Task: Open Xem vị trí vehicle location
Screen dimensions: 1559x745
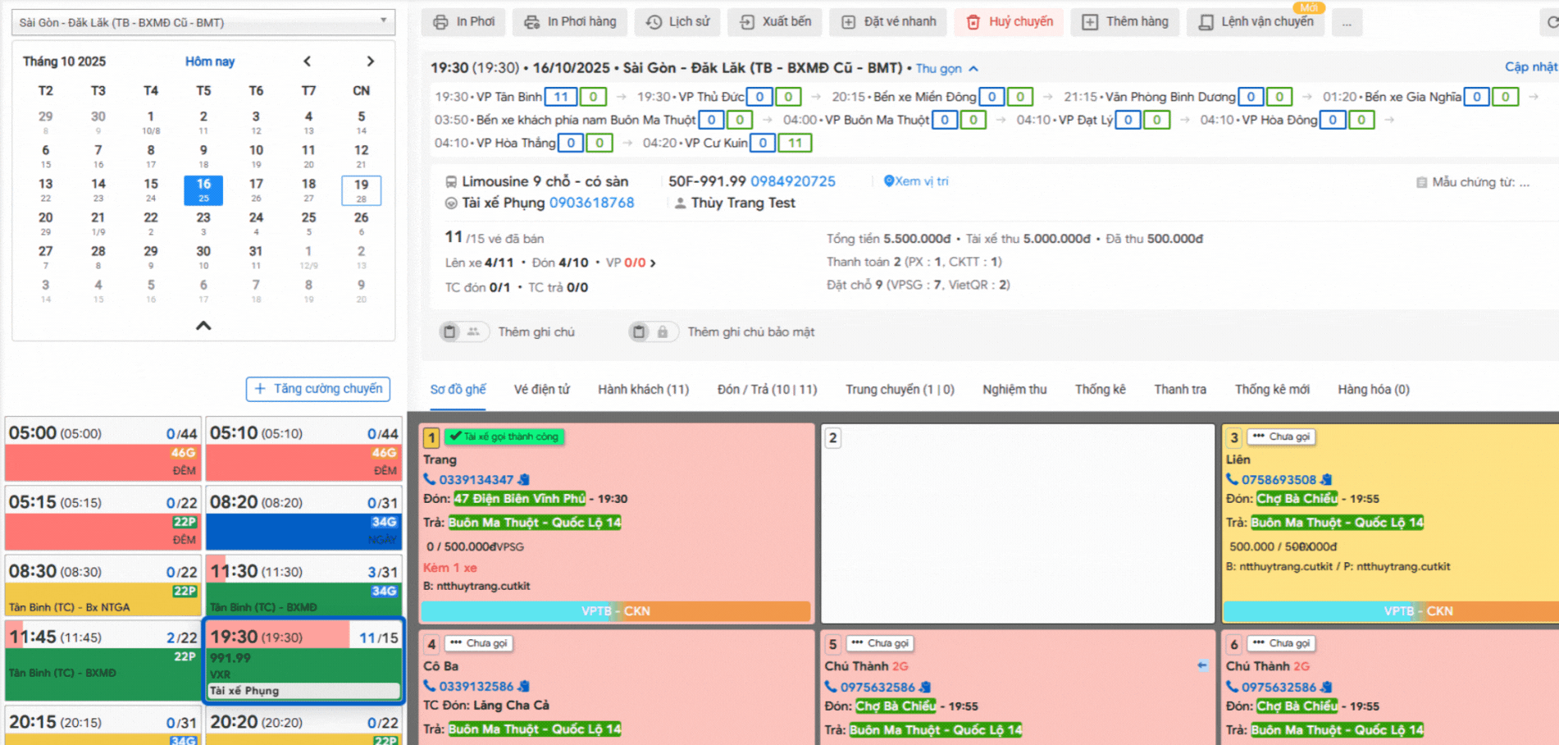Action: pyautogui.click(x=916, y=181)
